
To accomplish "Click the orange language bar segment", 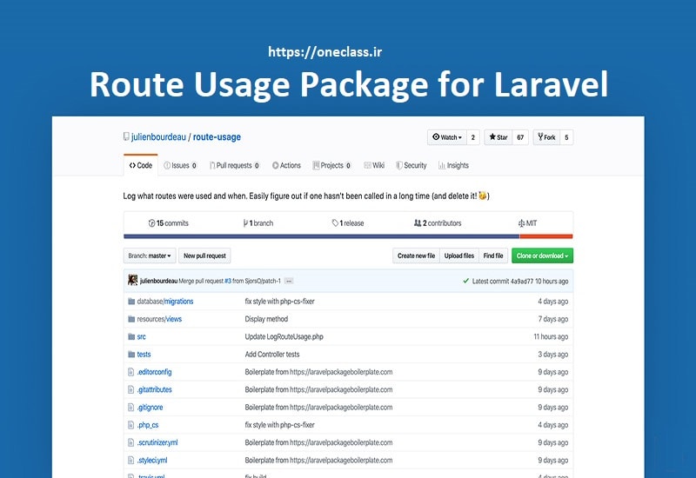I will (546, 236).
